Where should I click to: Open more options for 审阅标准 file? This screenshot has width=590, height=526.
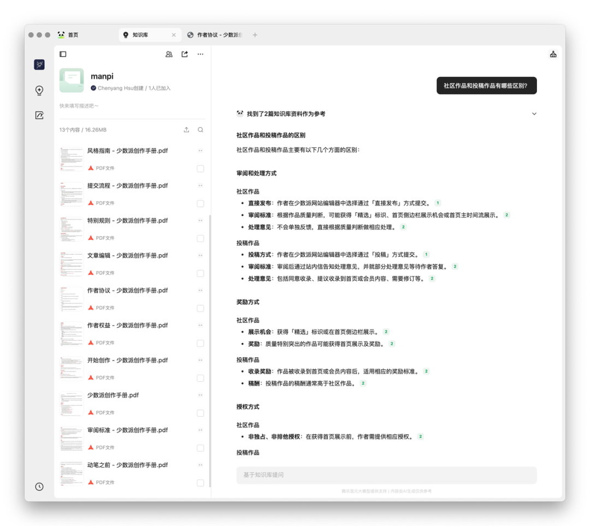(200, 430)
